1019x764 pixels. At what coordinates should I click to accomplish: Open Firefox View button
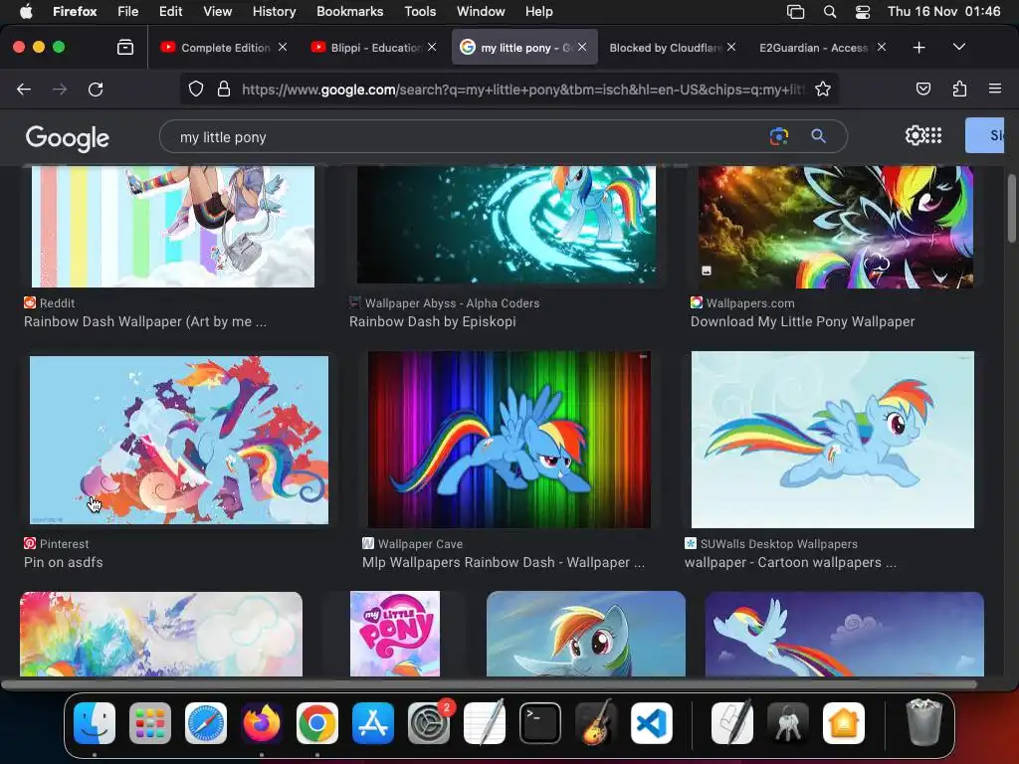[x=124, y=47]
